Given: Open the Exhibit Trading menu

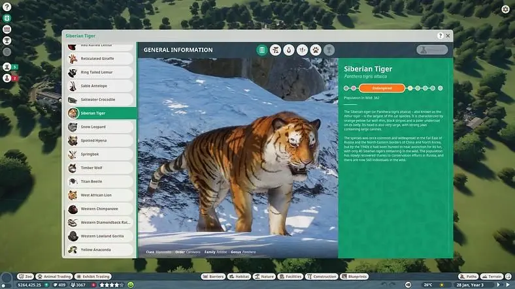Looking at the screenshot, I should [93, 277].
